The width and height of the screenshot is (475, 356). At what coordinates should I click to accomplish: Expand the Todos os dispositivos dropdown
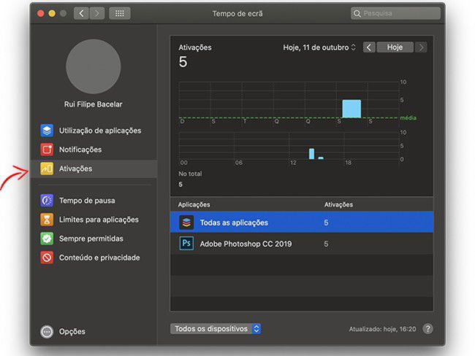pos(216,329)
